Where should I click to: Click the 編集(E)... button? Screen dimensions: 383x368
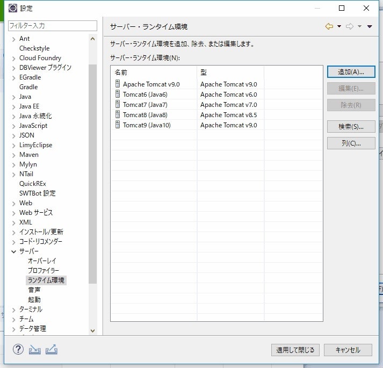coord(351,88)
